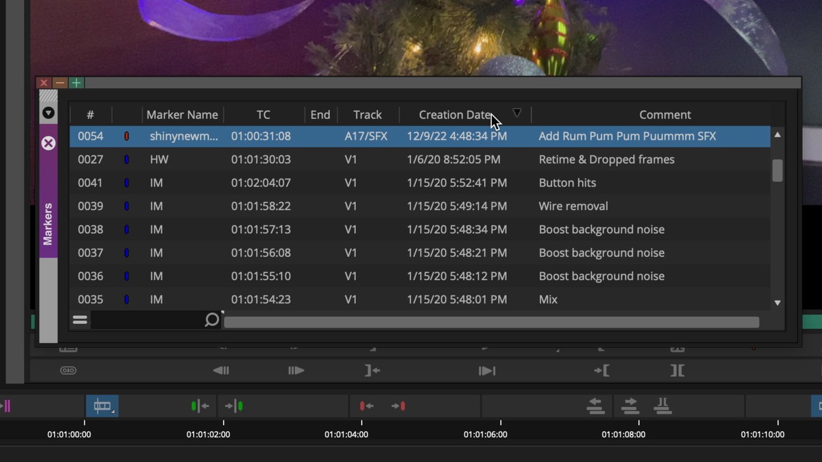Click the Lift/Overwrite segment arrow icon
Image resolution: width=822 pixels, height=462 pixels.
595,406
